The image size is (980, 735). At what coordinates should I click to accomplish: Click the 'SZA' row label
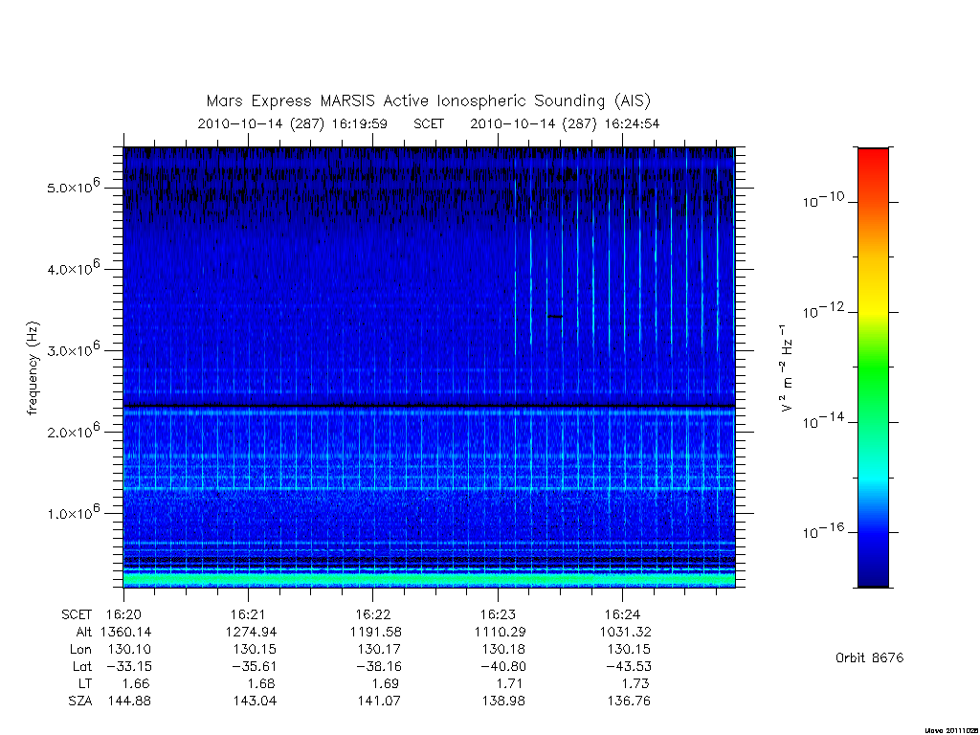tap(80, 702)
